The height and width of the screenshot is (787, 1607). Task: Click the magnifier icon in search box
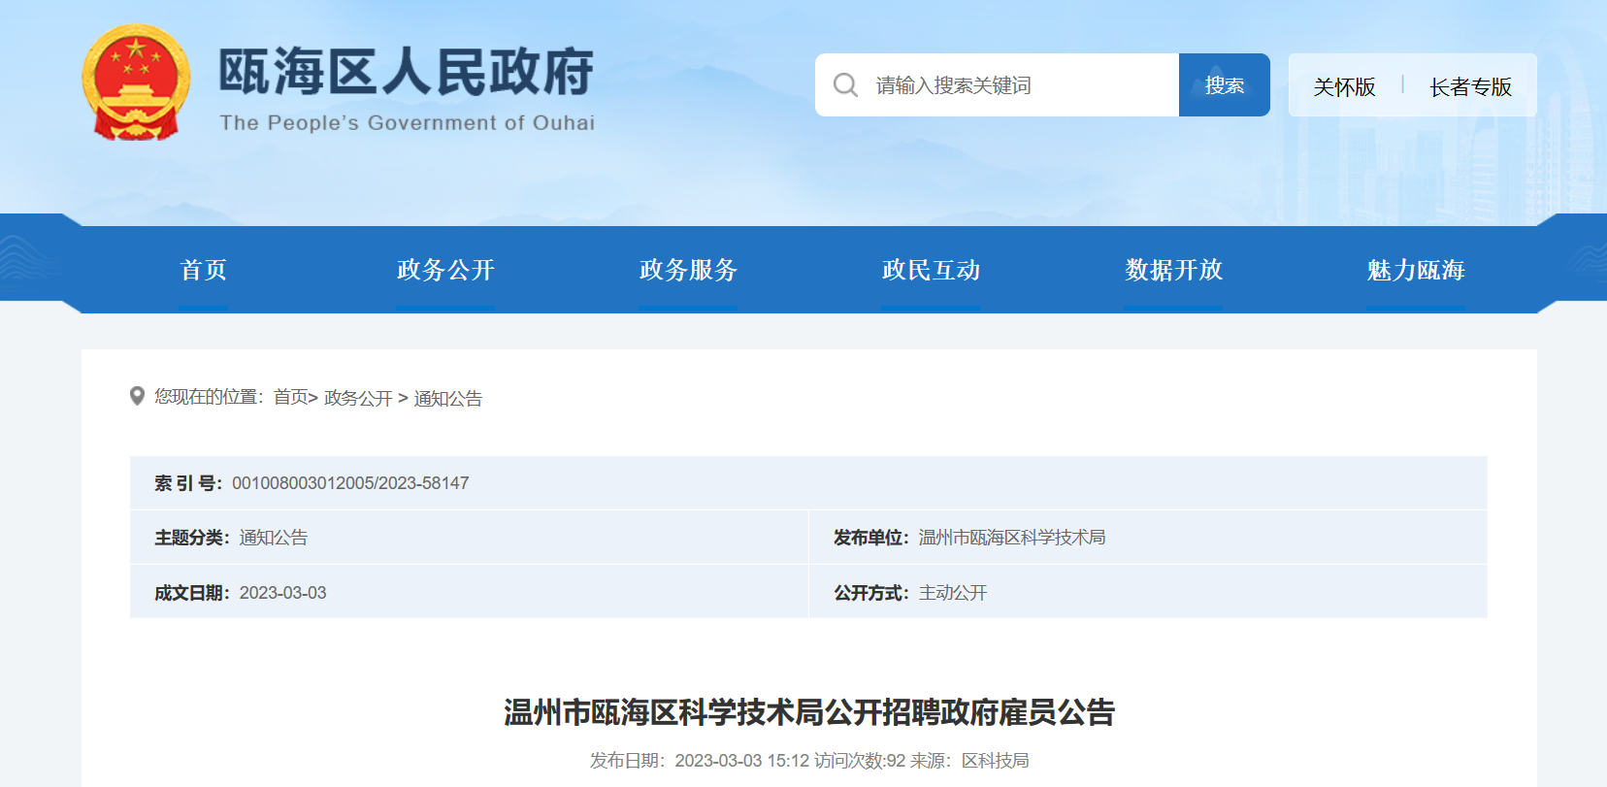click(x=845, y=85)
